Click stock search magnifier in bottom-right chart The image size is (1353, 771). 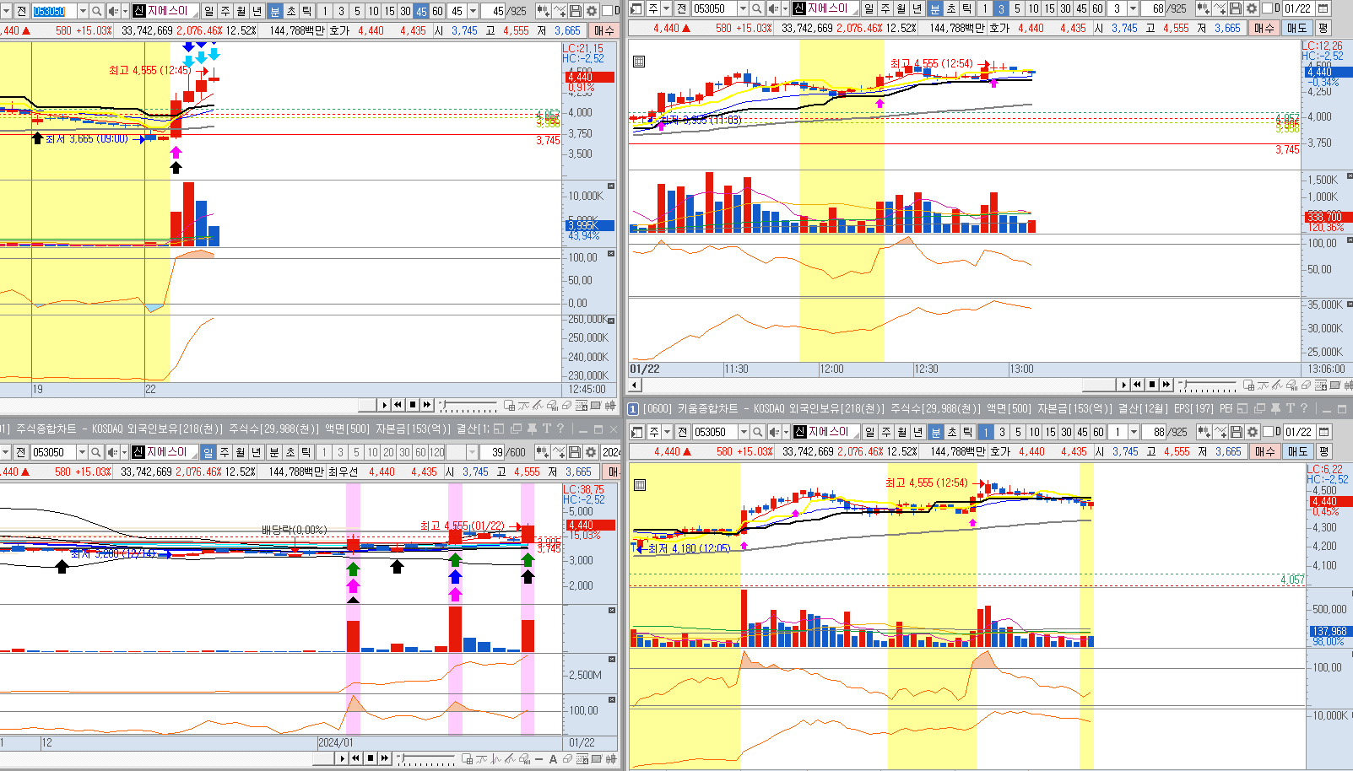758,432
